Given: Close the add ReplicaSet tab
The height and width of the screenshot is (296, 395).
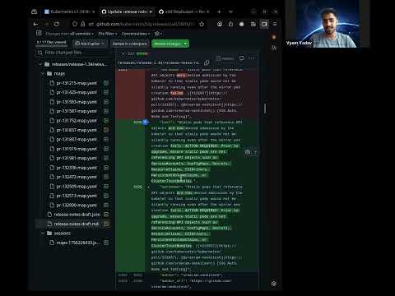Looking at the screenshot, I should click(x=208, y=12).
